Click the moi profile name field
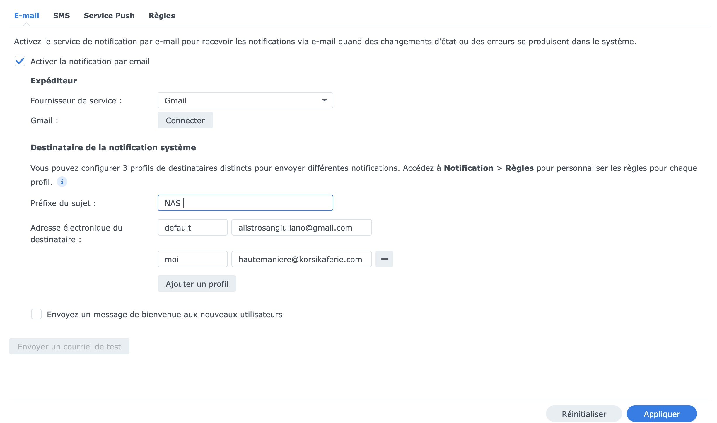Viewport: 717px width, 423px height. (x=192, y=259)
